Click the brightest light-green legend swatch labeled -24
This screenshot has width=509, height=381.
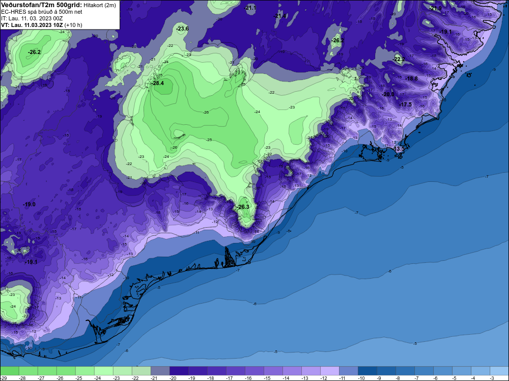(104, 371)
